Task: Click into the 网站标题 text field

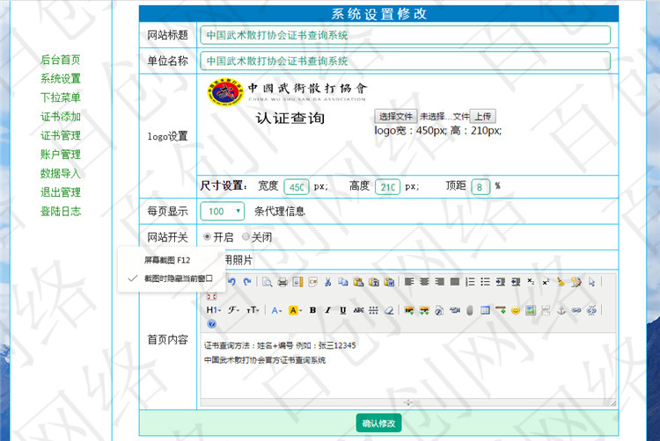Action: (x=405, y=35)
